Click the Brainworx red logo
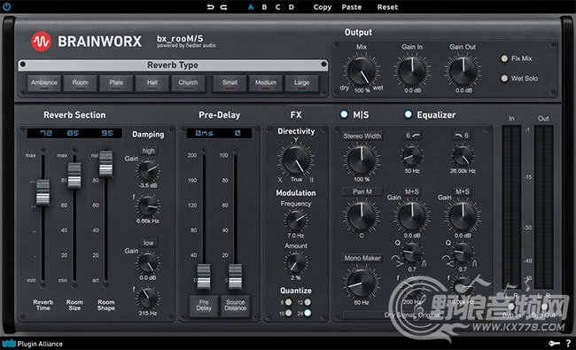Viewport: 576px width, 350px height. pyautogui.click(x=41, y=42)
